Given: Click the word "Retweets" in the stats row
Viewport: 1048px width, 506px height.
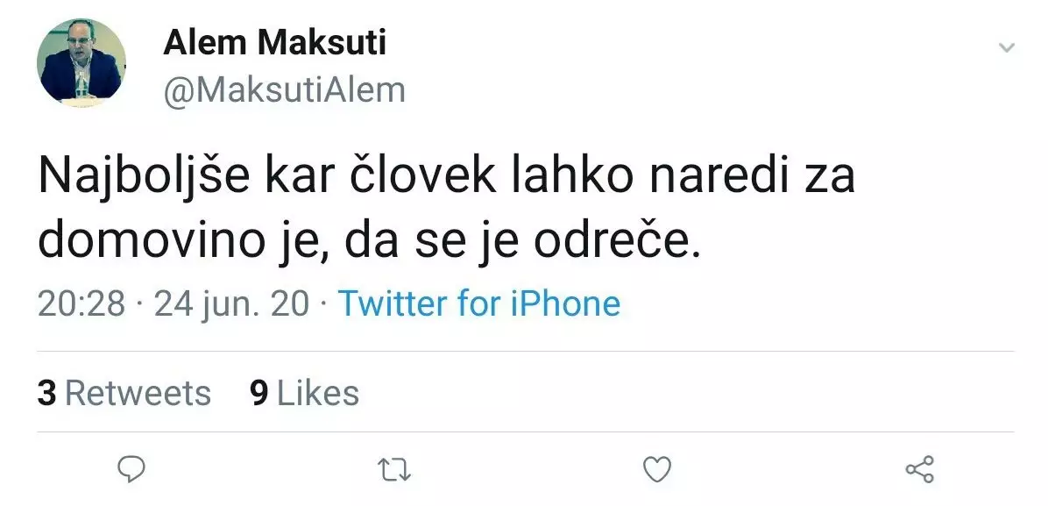Looking at the screenshot, I should click(138, 394).
